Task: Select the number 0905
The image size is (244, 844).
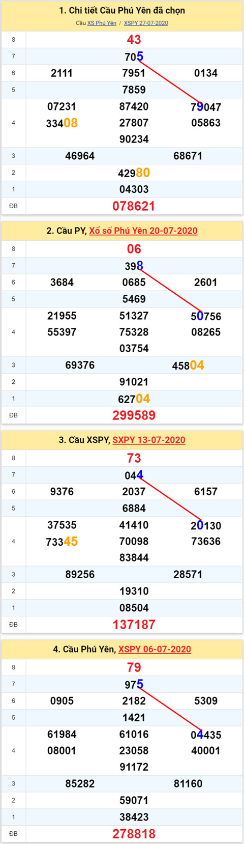Action: (x=62, y=701)
